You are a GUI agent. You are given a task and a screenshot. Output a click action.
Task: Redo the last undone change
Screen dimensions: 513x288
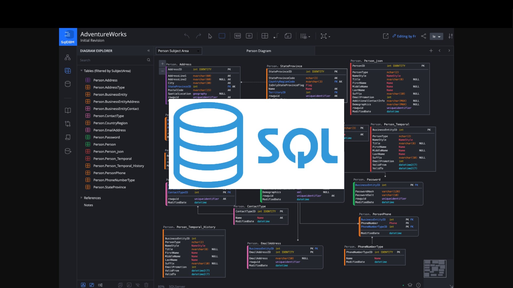199,36
